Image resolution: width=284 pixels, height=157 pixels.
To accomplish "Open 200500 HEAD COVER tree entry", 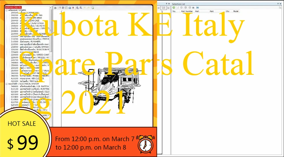I will pyautogui.click(x=27, y=23).
